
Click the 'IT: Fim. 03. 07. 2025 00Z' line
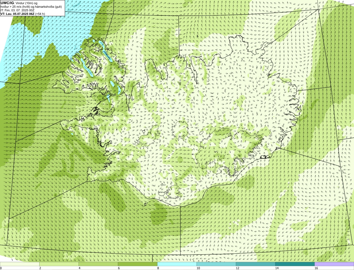[x=17, y=10]
